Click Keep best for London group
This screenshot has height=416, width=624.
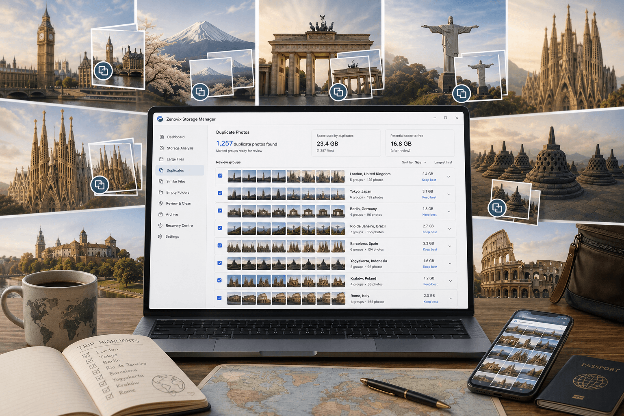pos(429,180)
